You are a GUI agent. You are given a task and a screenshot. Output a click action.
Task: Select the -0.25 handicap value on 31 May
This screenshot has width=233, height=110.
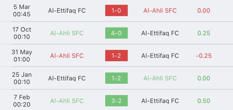pyautogui.click(x=204, y=56)
